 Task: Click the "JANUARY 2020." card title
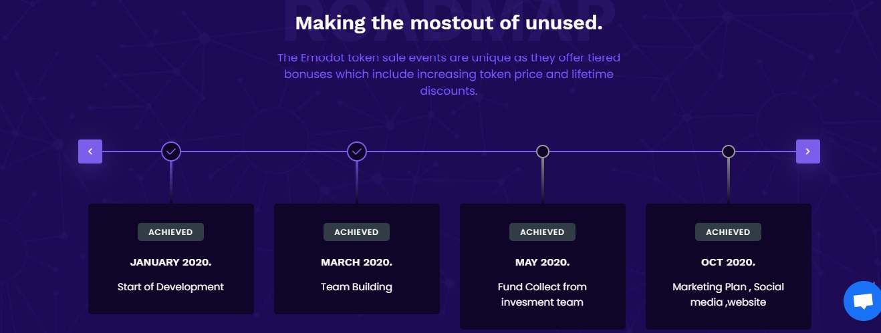coord(170,262)
